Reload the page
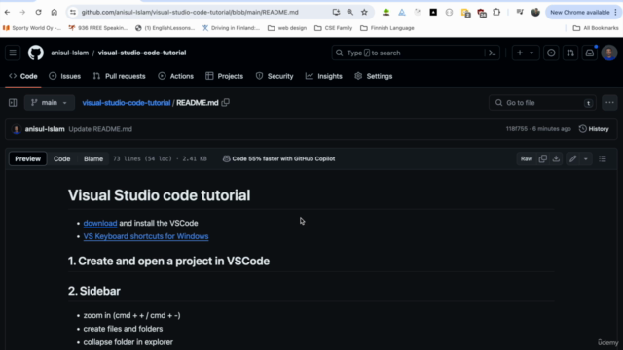This screenshot has height=350, width=623. [38, 13]
